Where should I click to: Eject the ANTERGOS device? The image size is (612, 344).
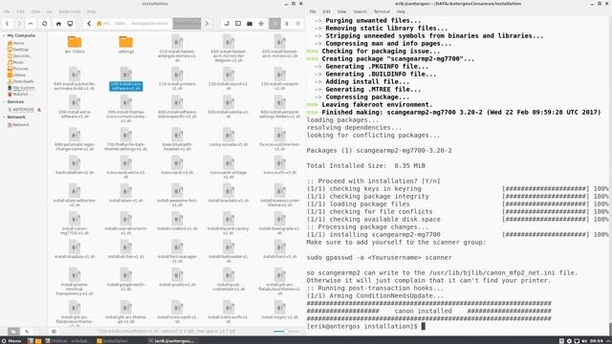point(39,110)
